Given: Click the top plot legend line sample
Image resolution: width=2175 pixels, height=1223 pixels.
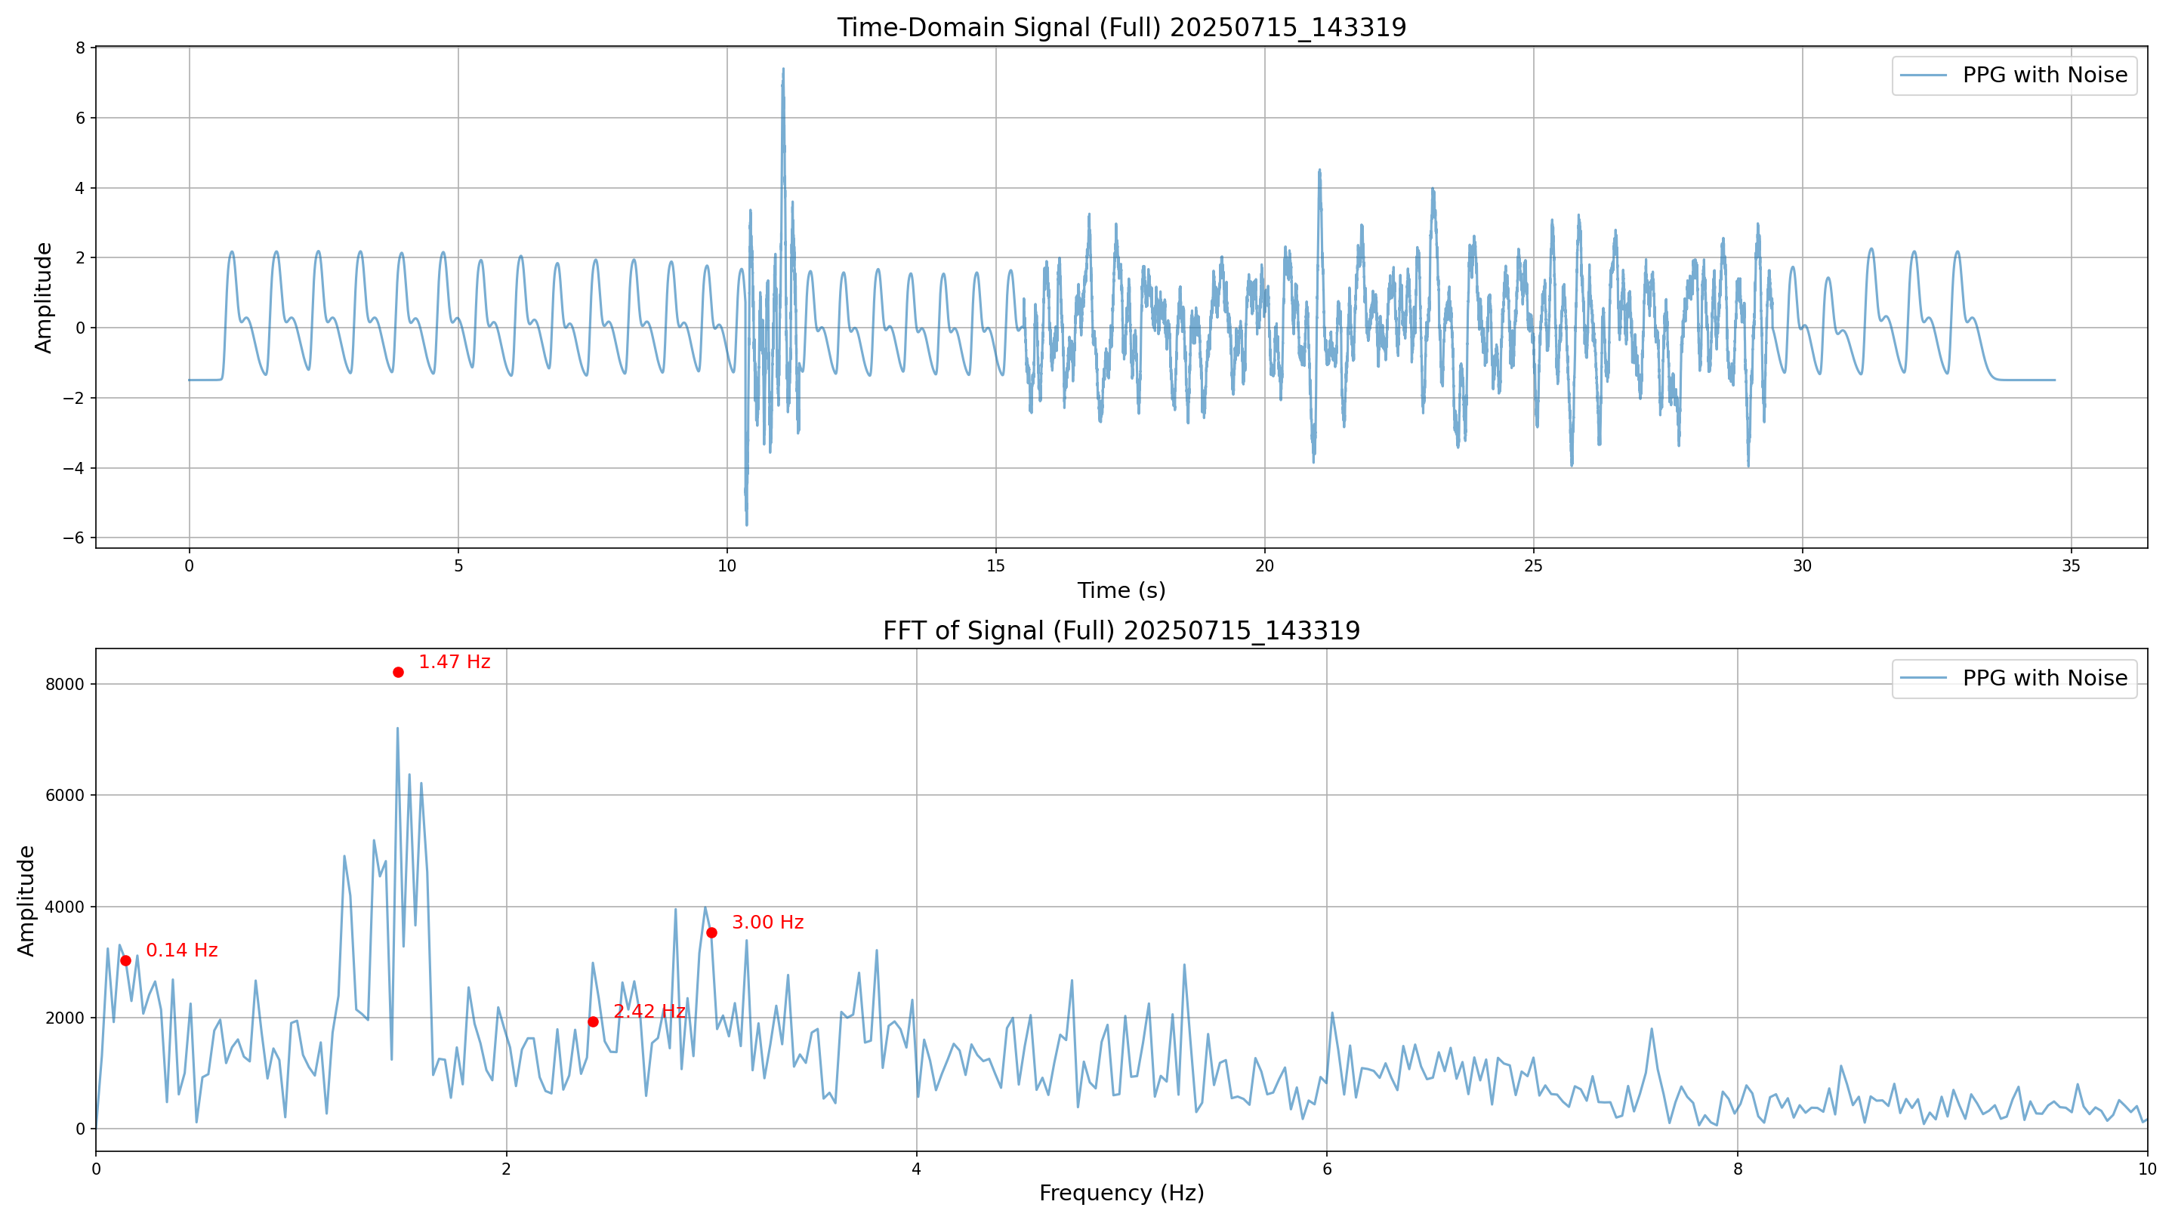Looking at the screenshot, I should pyautogui.click(x=1923, y=75).
